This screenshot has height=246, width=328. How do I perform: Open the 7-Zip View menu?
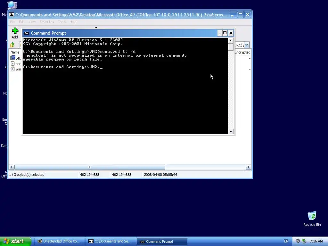32,22
